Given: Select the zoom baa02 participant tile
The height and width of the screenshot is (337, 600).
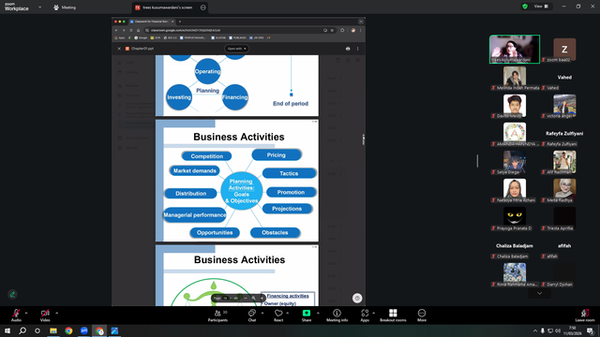Looking at the screenshot, I should (564, 50).
